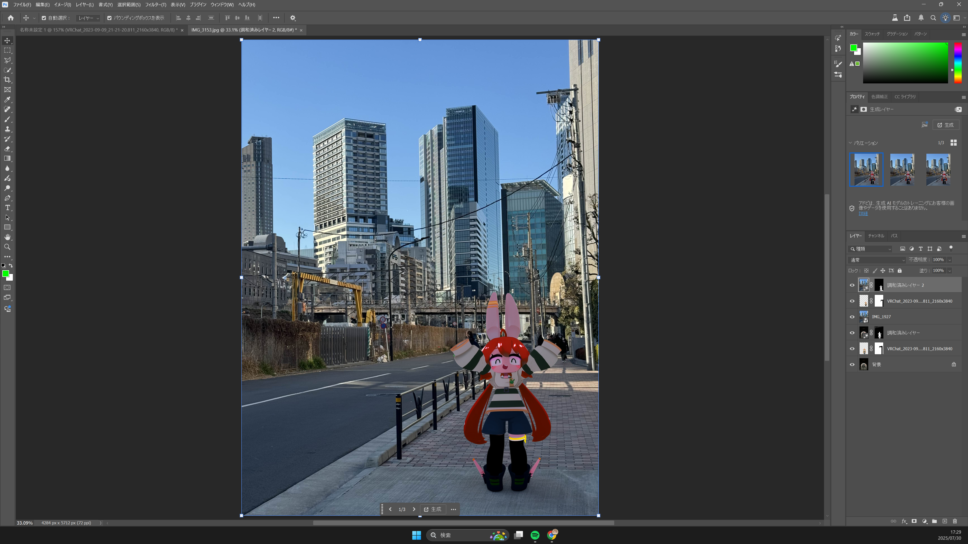
Task: Add a layer mask from Layers footer
Action: [x=914, y=521]
